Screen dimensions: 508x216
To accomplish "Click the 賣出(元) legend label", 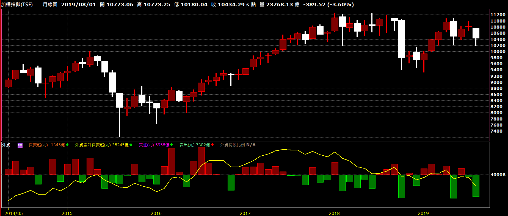I will point(187,145).
